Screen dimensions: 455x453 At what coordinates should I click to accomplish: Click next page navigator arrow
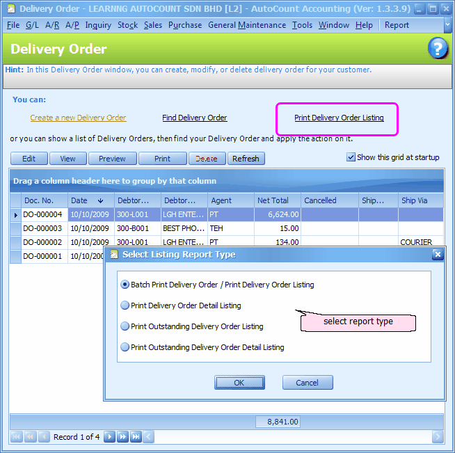[x=122, y=437]
